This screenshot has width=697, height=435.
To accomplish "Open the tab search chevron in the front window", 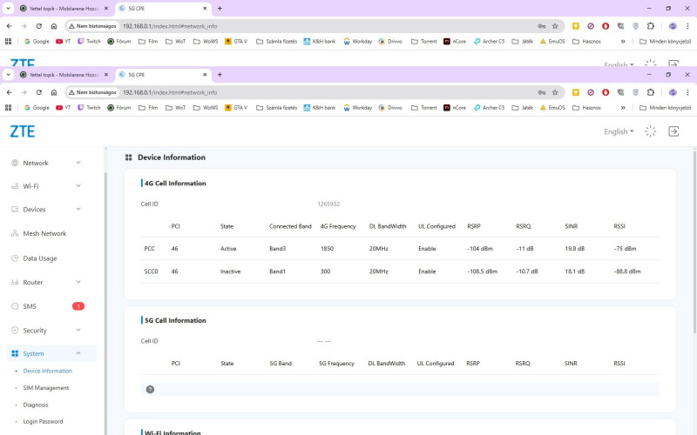I will pyautogui.click(x=8, y=75).
